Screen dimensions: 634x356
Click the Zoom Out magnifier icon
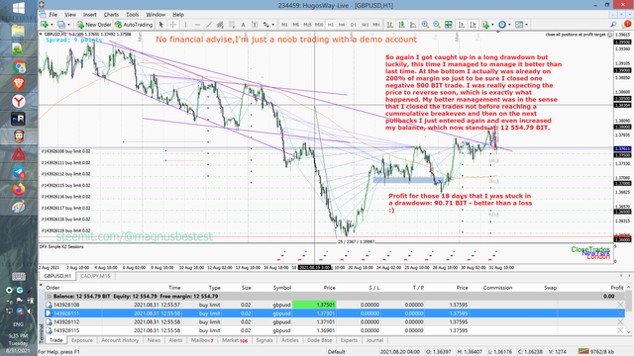click(437, 25)
